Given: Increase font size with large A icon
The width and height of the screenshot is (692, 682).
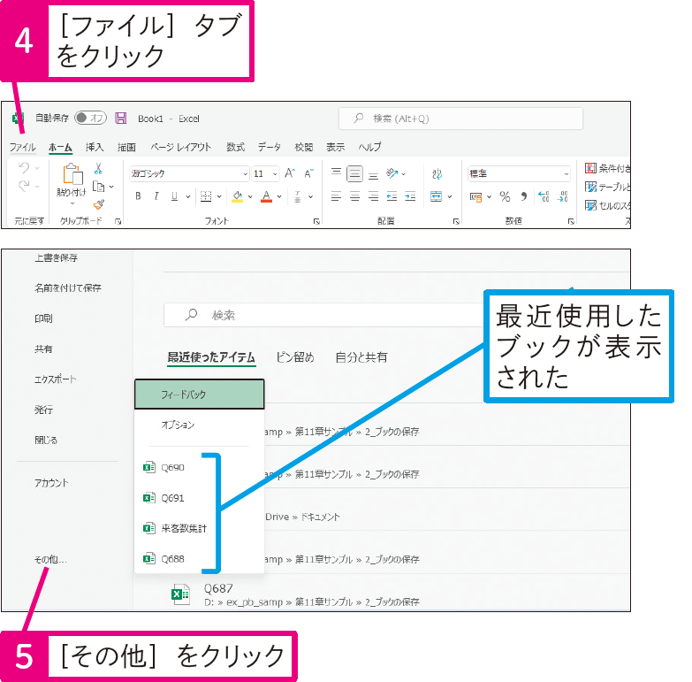Looking at the screenshot, I should click(290, 173).
